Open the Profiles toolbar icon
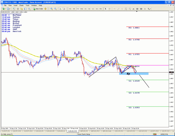 coord(8,9)
